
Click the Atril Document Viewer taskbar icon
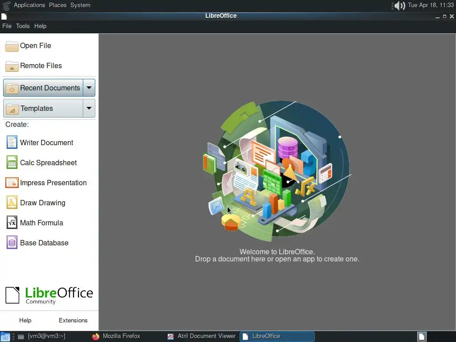pyautogui.click(x=171, y=337)
